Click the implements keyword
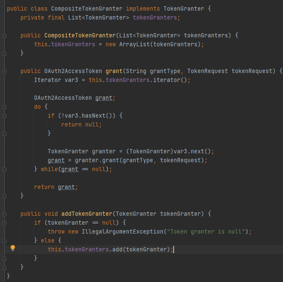Viewport: 283px width, 282px height. [x=143, y=8]
